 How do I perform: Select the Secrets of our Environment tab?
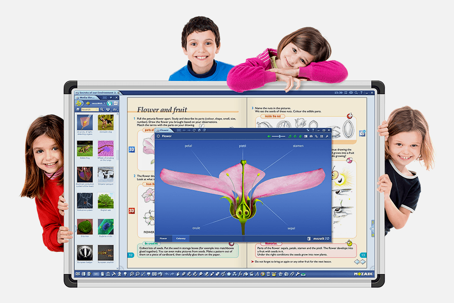pyautogui.click(x=97, y=93)
